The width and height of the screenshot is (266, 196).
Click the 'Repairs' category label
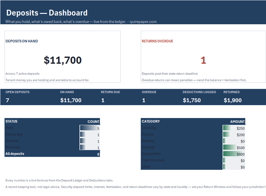[x=148, y=134]
